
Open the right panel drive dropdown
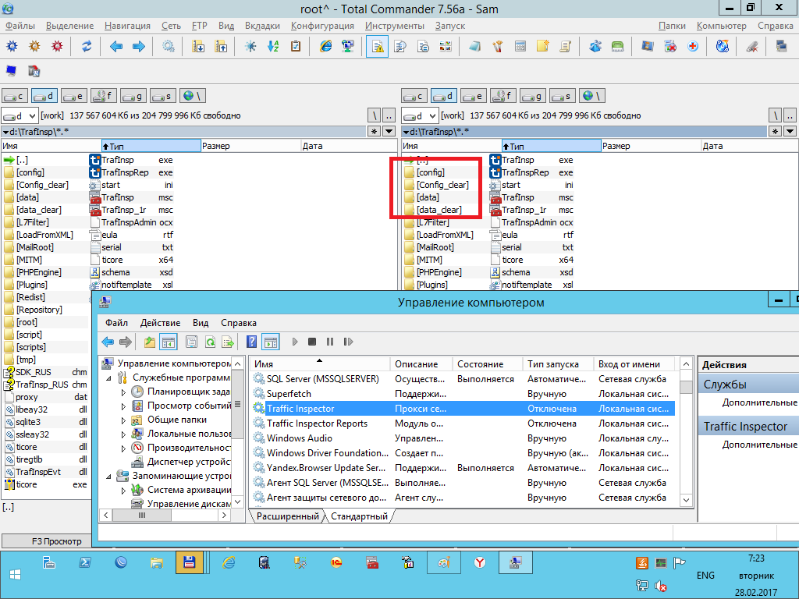[x=419, y=115]
